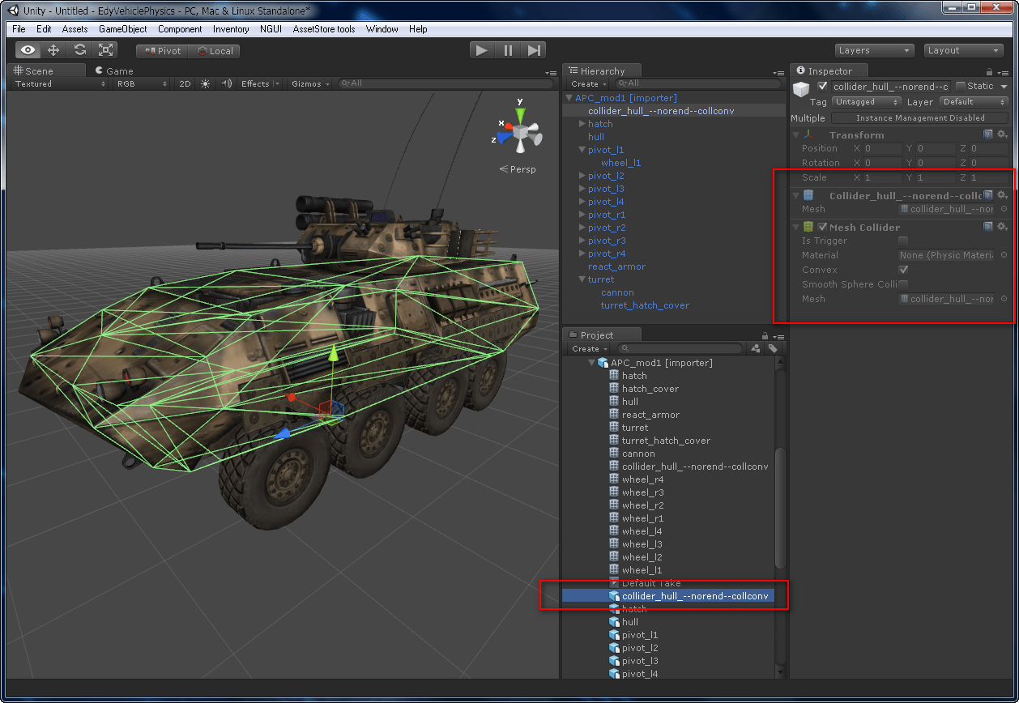The image size is (1019, 703).
Task: Open the Create menu in the Hierarchy
Action: [x=586, y=83]
